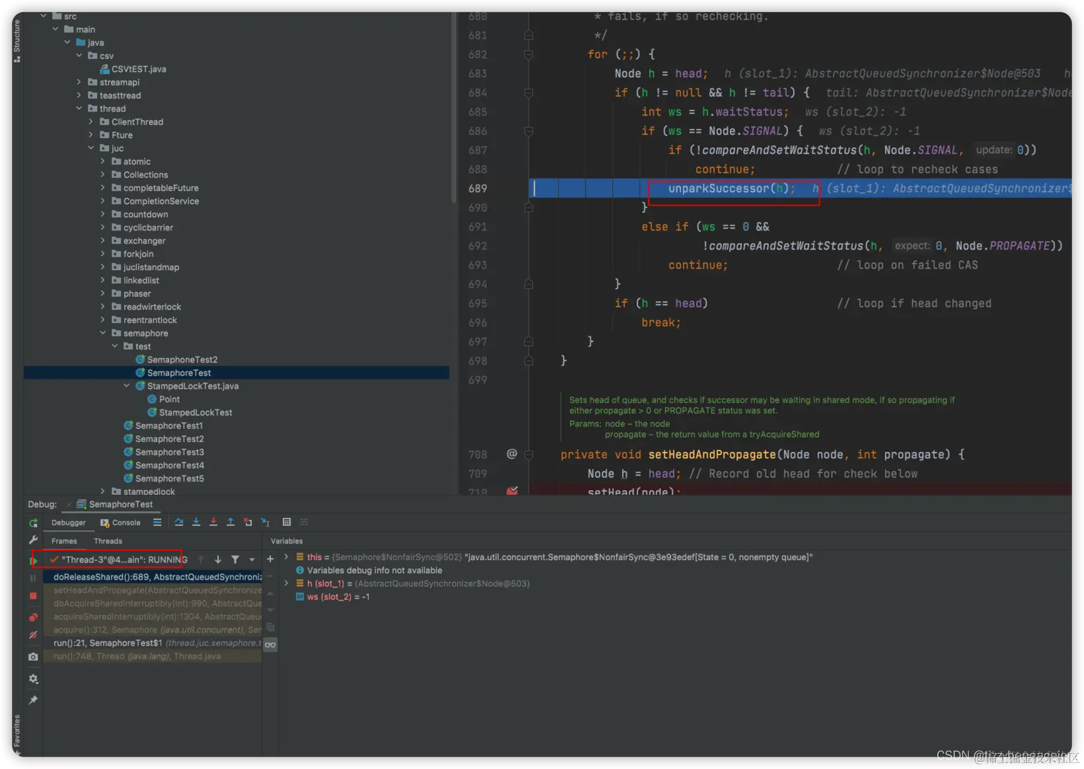Select the setHeadAndPropagate stack frame
The image size is (1084, 769).
(153, 590)
